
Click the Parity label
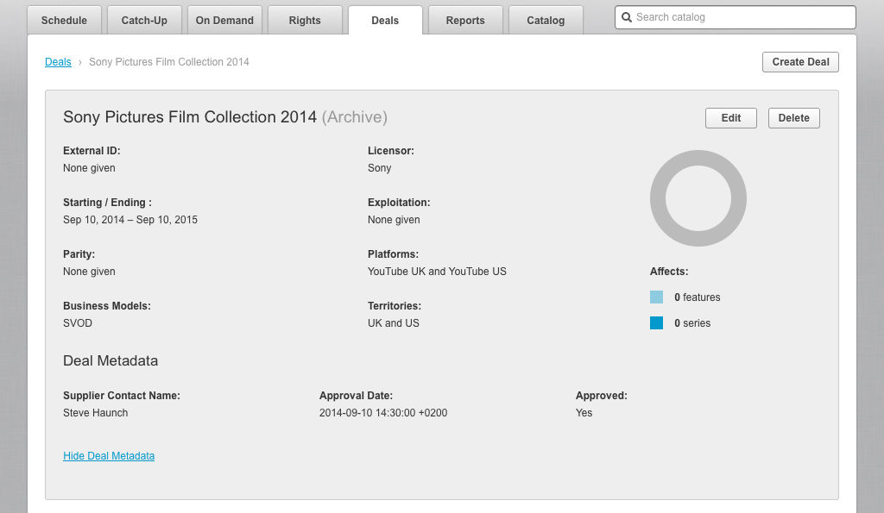[x=79, y=254]
